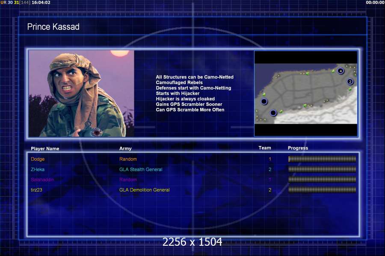Click the Progress column header

298,148
